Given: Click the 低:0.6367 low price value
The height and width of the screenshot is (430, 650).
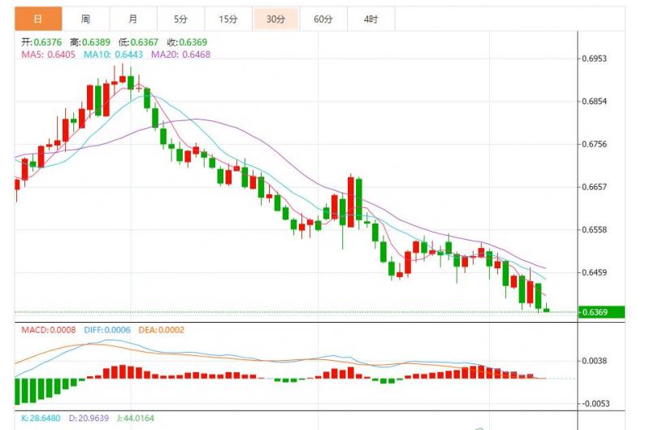Looking at the screenshot, I should click(138, 42).
